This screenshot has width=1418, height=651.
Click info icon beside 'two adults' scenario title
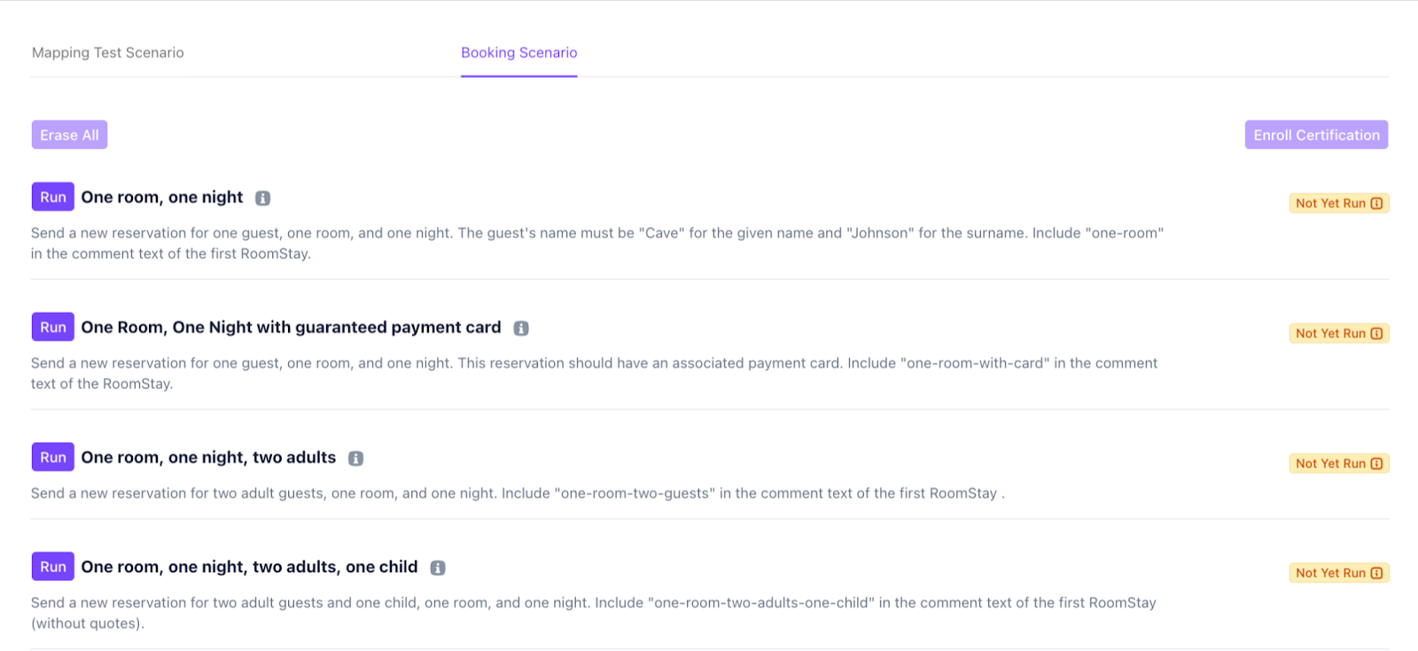click(x=355, y=459)
